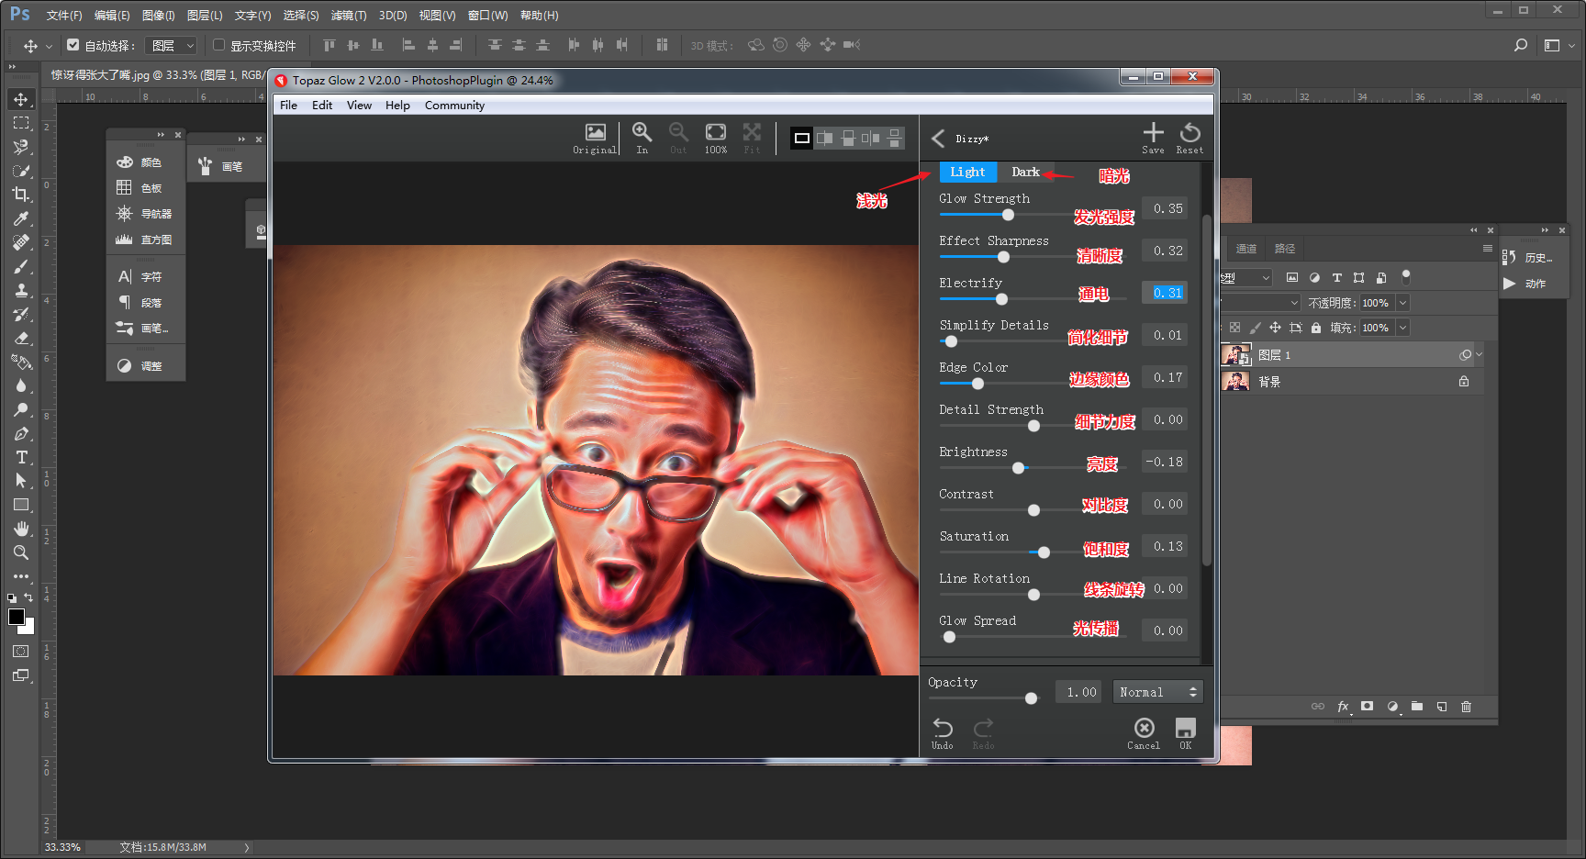Click Cancel in Topaz Glow

click(x=1144, y=733)
